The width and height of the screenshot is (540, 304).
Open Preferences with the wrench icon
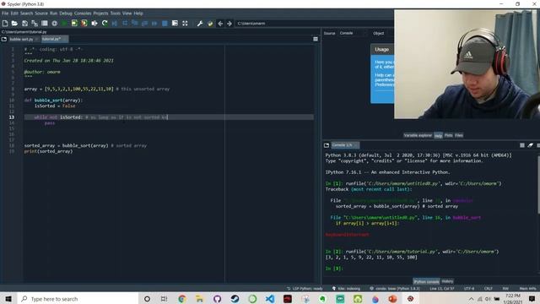pos(200,23)
